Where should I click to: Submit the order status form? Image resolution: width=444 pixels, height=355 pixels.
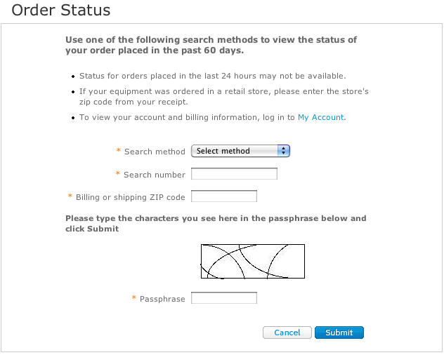(x=339, y=333)
